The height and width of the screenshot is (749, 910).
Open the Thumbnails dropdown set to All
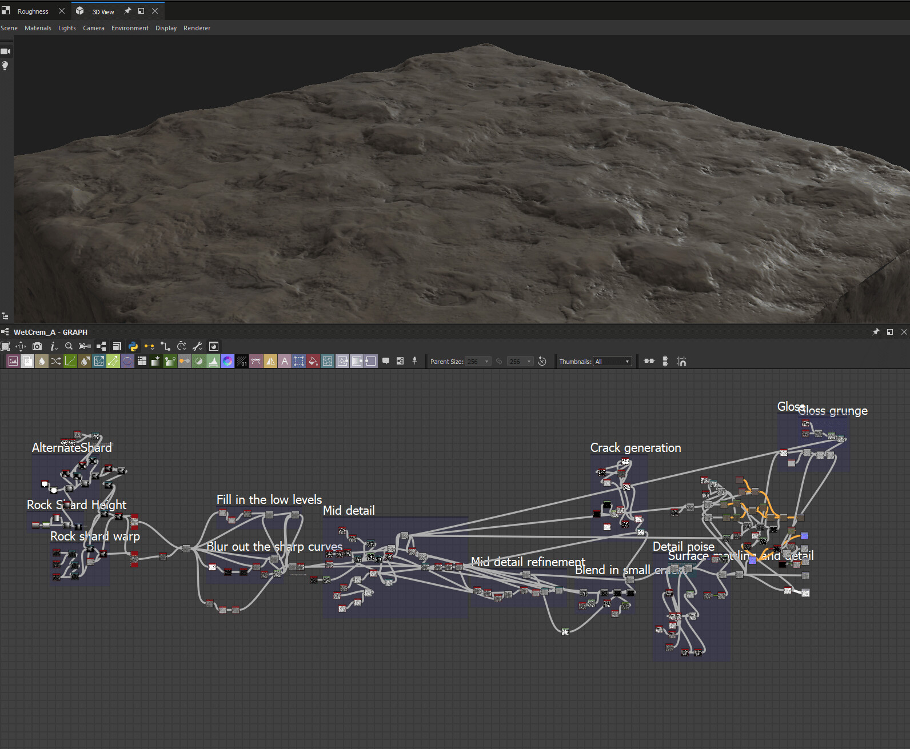click(x=612, y=362)
